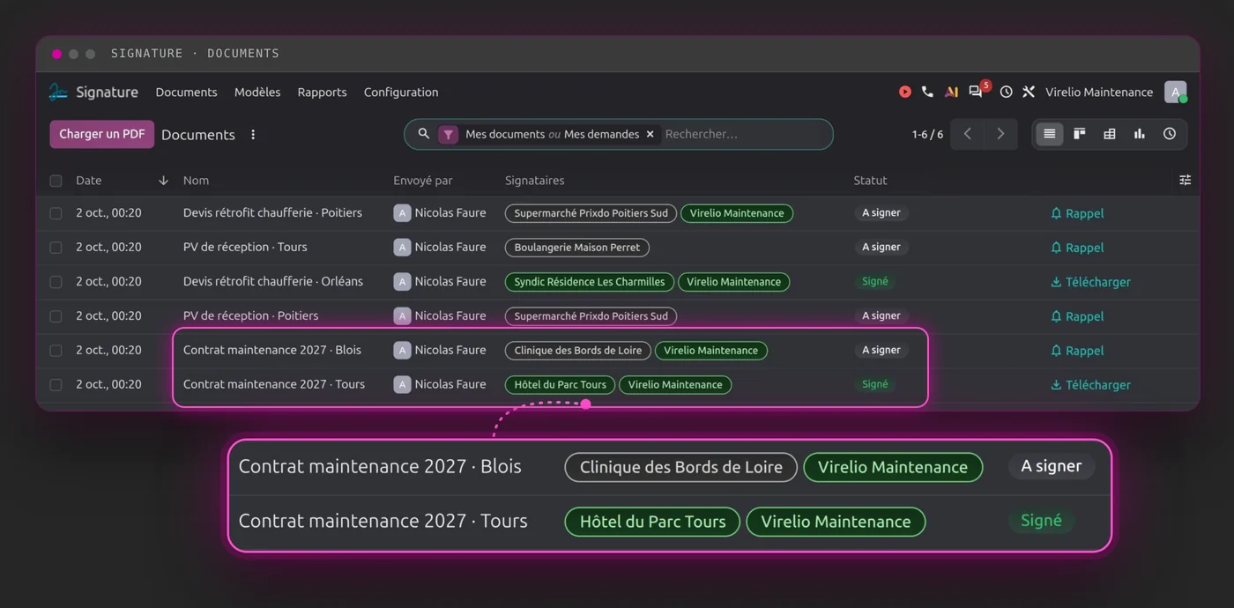Sort by the Nom column header
This screenshot has width=1234, height=608.
click(196, 181)
